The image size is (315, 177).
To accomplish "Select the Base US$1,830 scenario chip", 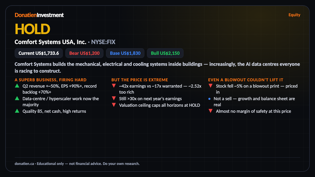I will [x=125, y=53].
